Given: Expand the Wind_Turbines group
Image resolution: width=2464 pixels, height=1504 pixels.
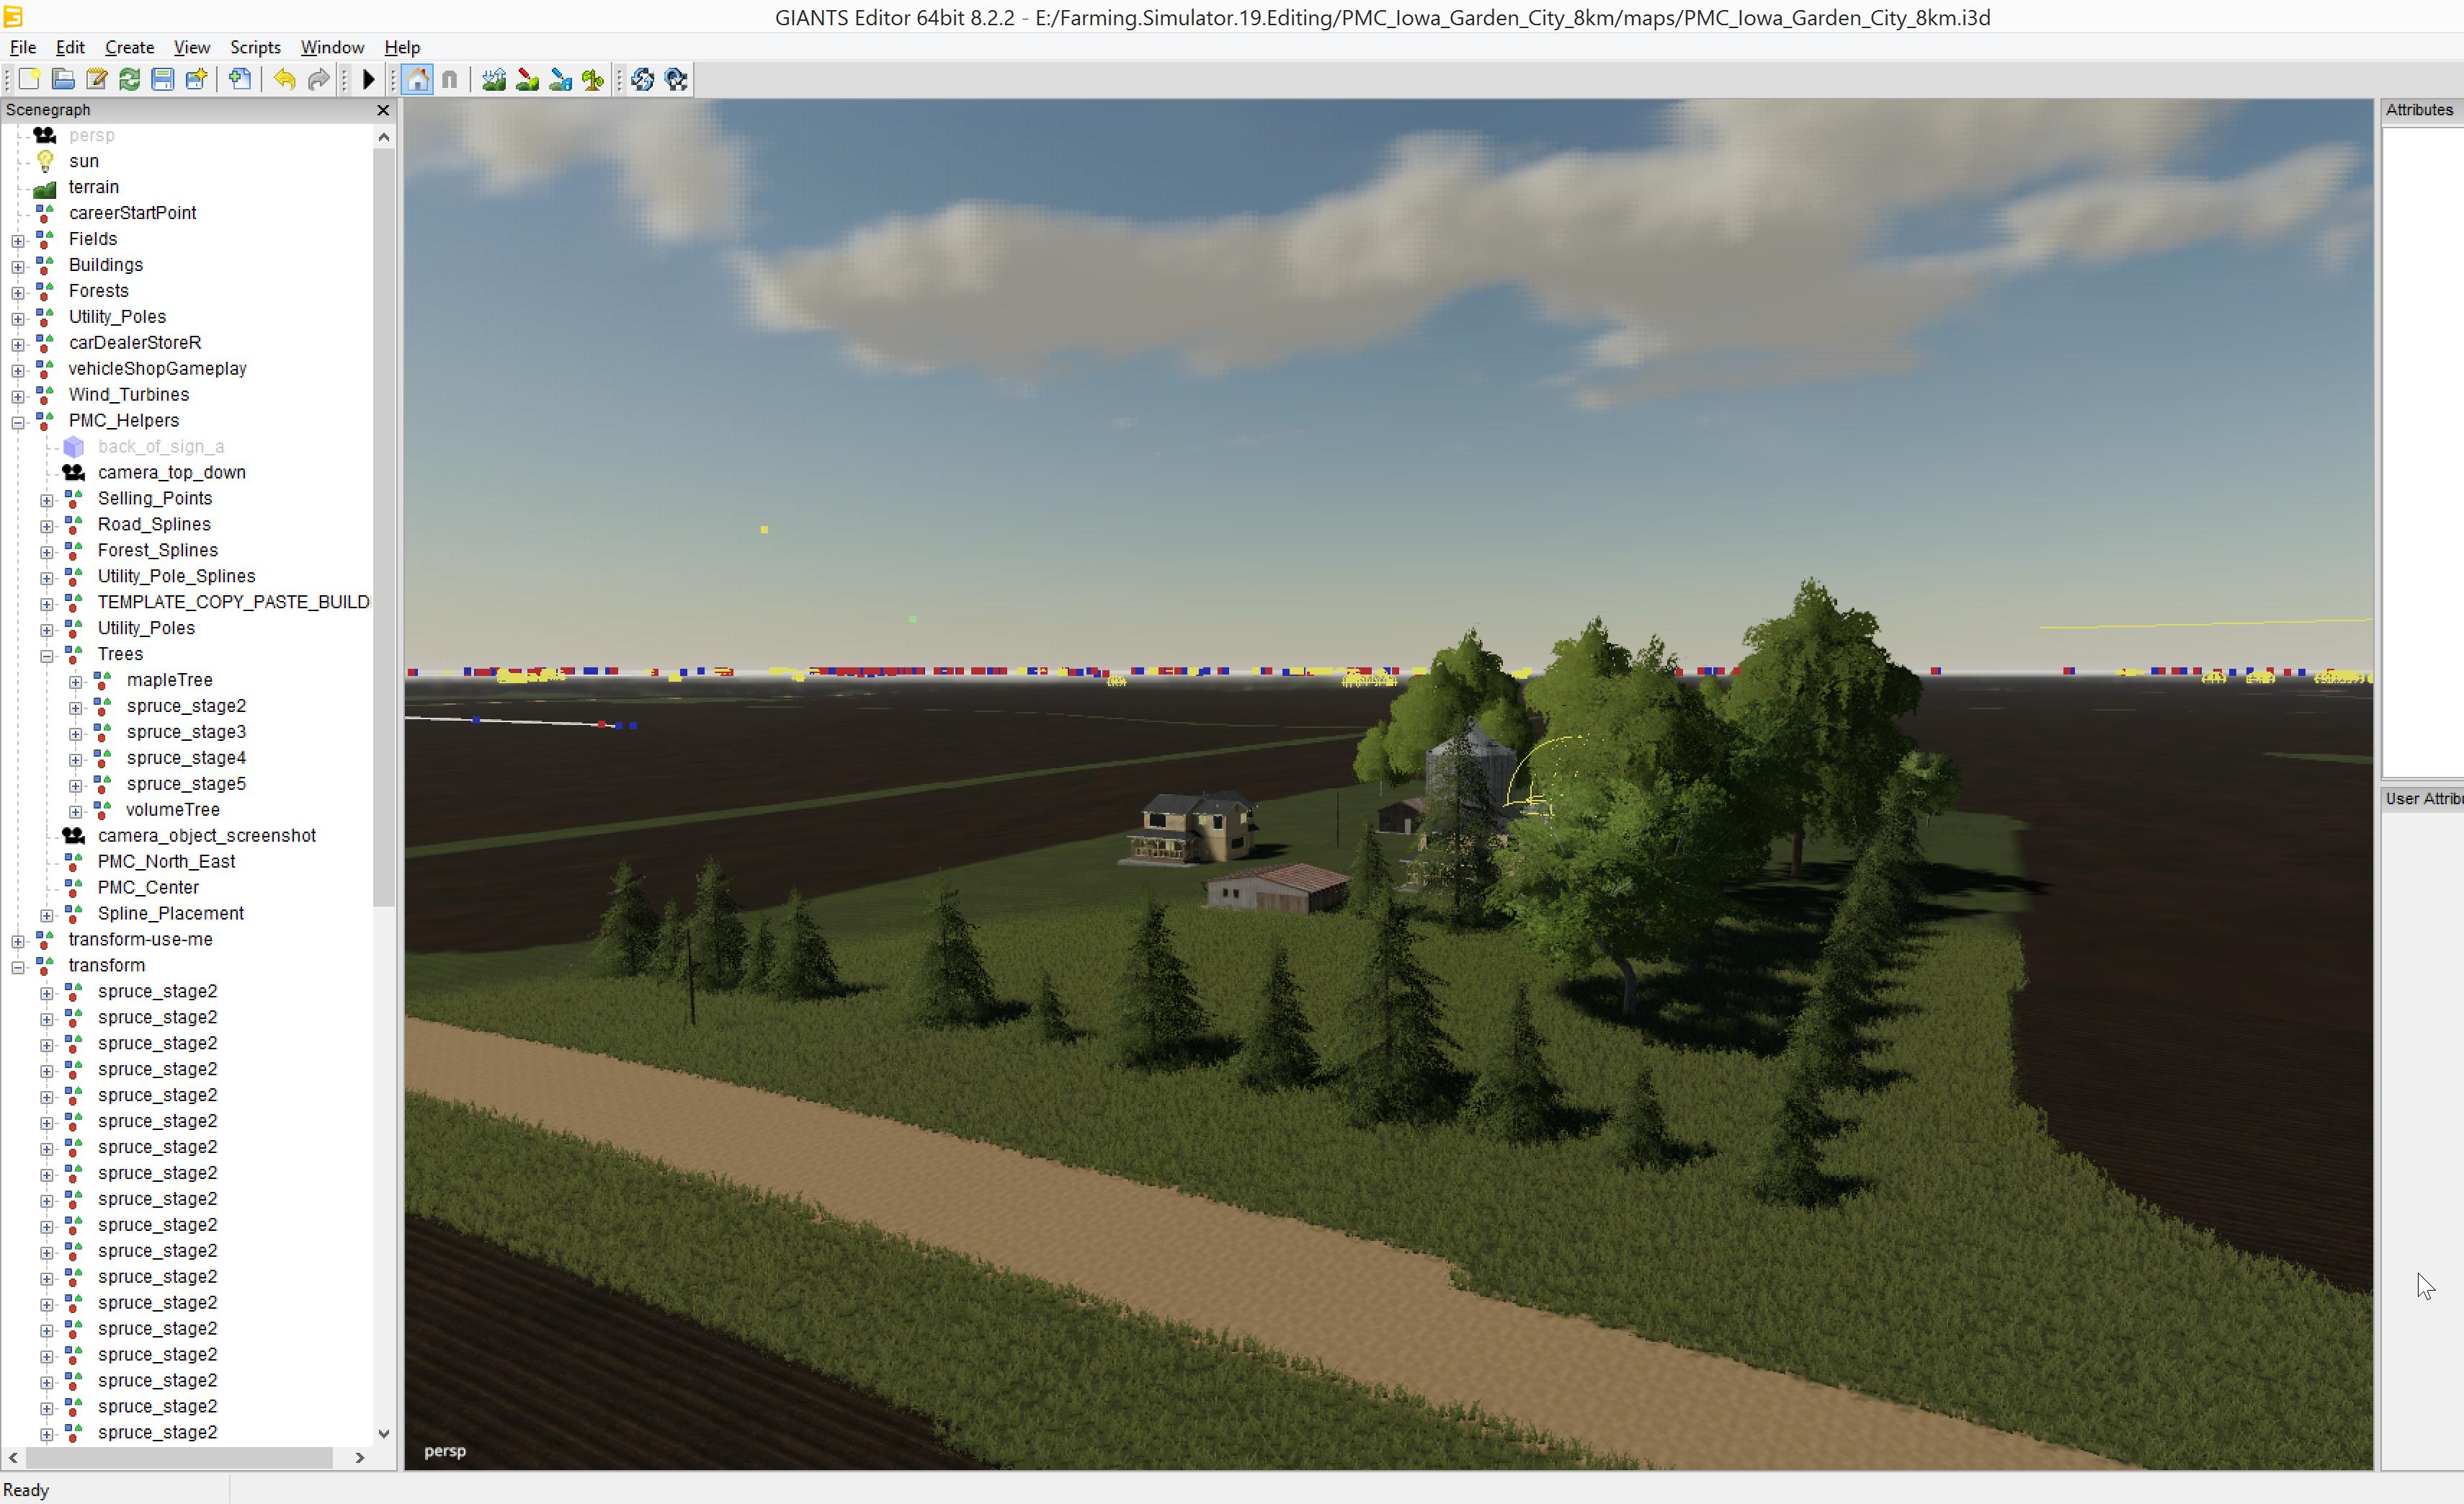Looking at the screenshot, I should point(18,396).
